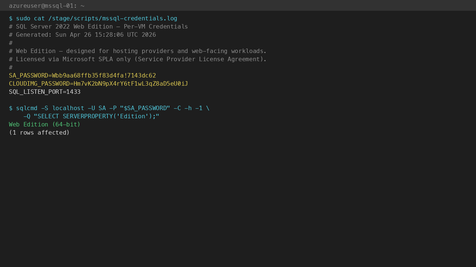
Task: Click the CLOUDIMG_PASSWORD value line
Action: (x=99, y=84)
